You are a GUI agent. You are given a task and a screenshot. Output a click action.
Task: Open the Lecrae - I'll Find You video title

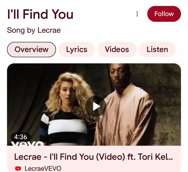[93, 157]
